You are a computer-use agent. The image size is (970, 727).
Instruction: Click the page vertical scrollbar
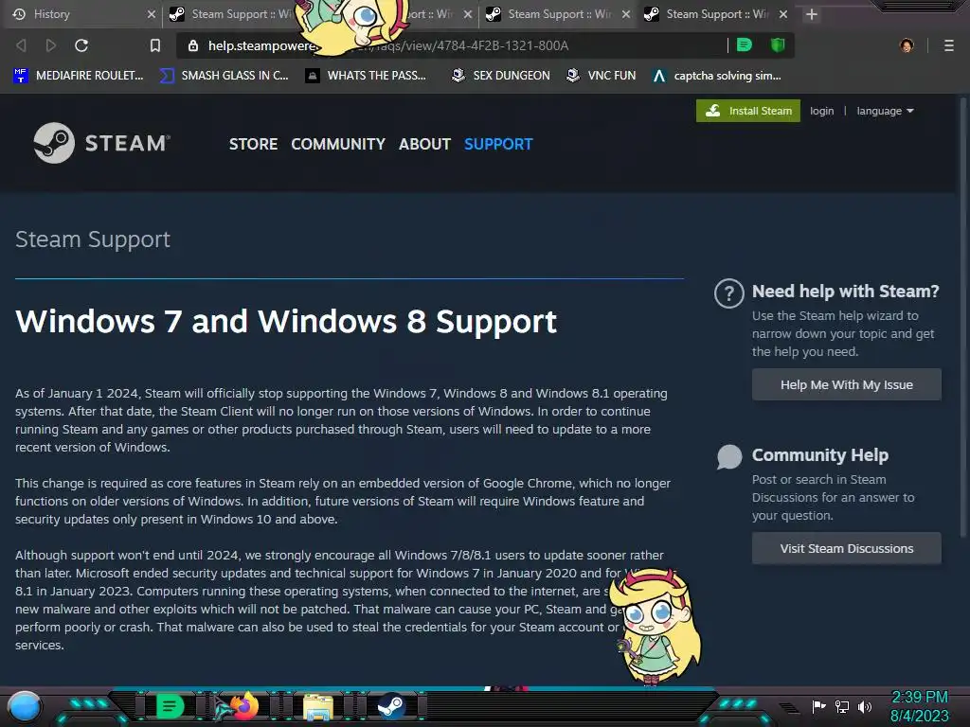962,315
